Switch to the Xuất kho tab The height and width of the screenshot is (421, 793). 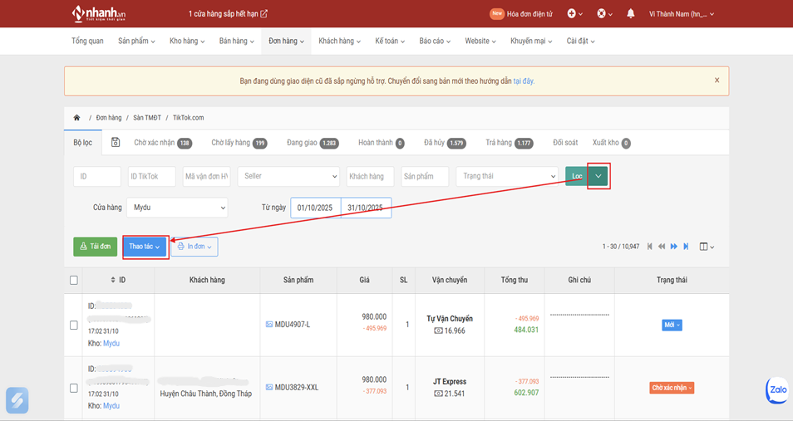[612, 143]
